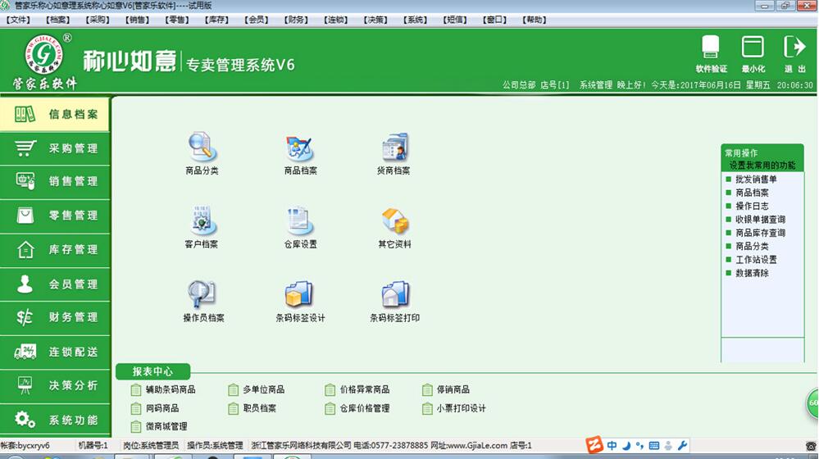This screenshot has width=819, height=459.
Task: Select 连锁配送 in the sidebar
Action: tap(55, 352)
